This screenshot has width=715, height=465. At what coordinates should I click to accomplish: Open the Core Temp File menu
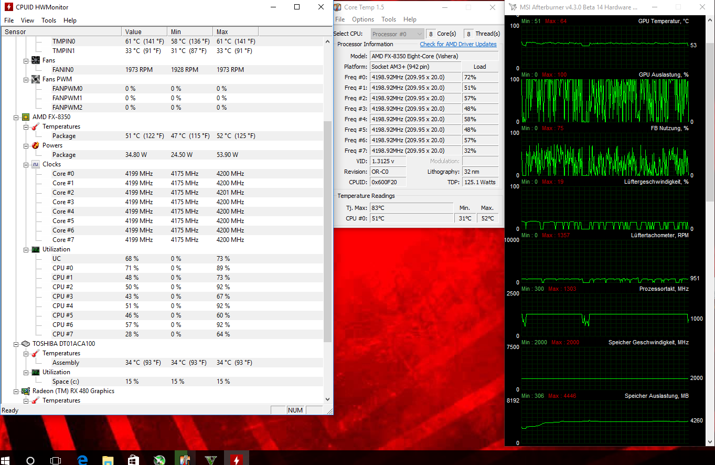(x=340, y=19)
